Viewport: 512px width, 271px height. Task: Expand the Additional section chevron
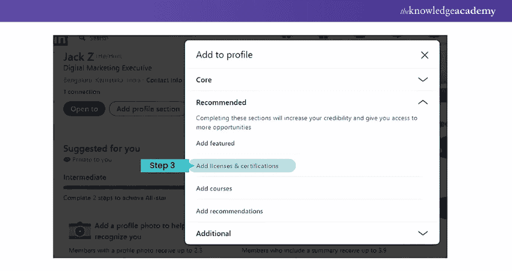[423, 233]
